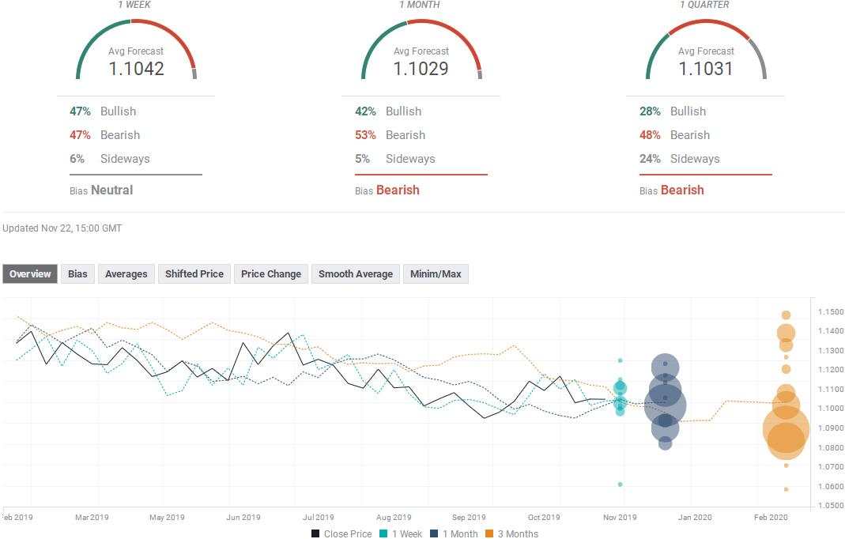Click the 1 Month Bias Bearish label
This screenshot has width=845, height=539.
tap(387, 190)
